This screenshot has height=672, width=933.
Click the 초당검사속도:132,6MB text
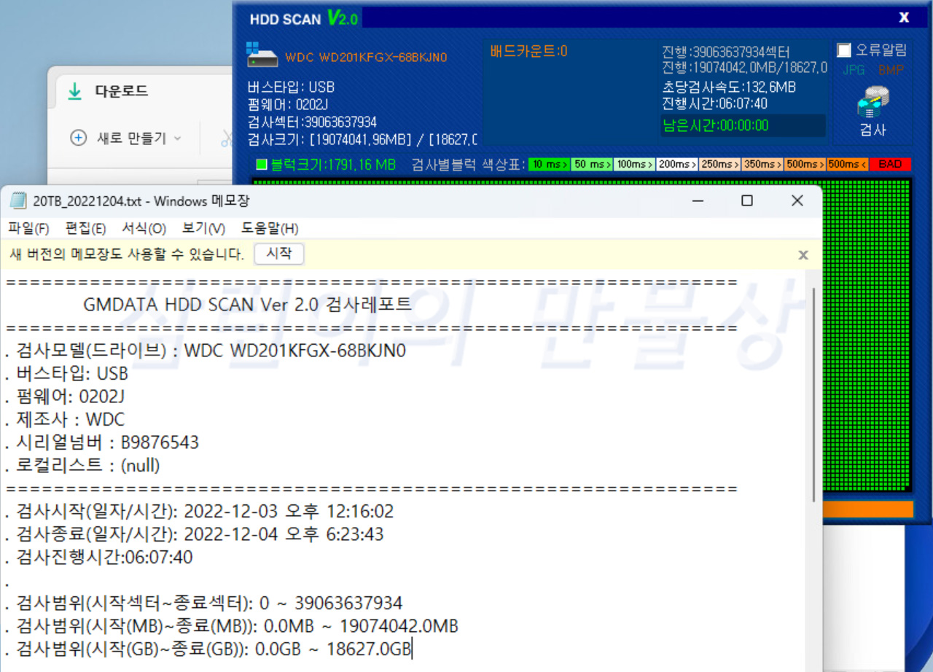click(x=729, y=87)
